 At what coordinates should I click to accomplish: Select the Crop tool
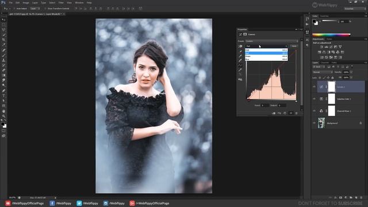tap(3, 40)
